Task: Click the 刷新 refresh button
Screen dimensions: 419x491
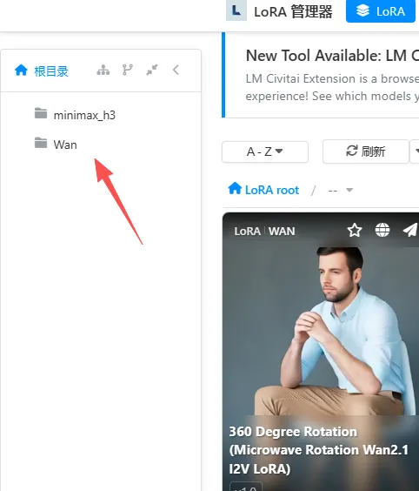Action: pyautogui.click(x=365, y=151)
